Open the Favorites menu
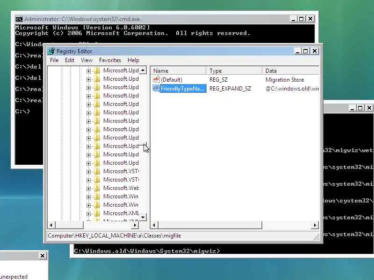This screenshot has width=374, height=280. point(110,60)
